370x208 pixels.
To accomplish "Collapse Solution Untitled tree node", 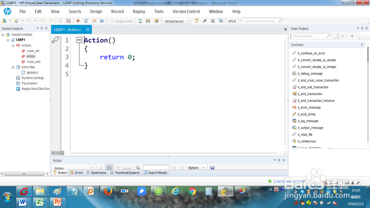I will [x=3, y=35].
